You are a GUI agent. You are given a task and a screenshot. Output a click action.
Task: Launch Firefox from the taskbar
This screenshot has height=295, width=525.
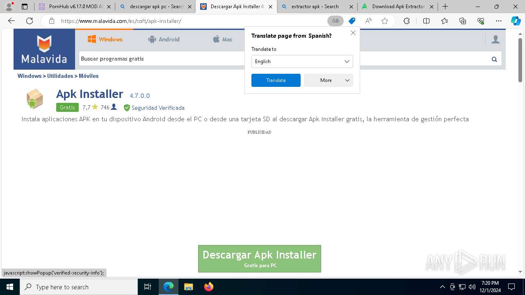point(209,287)
